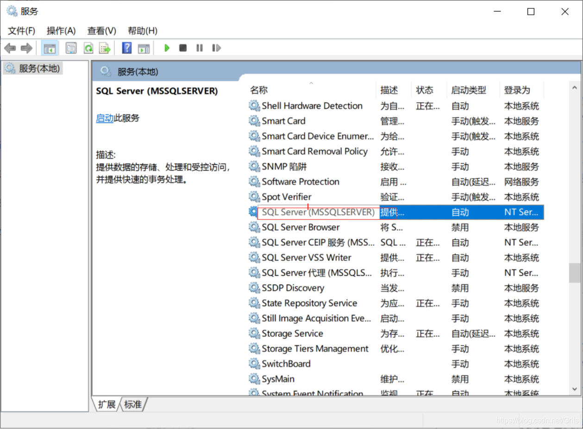Select the SQL Server (MSSQLSERVER) row name
The height and width of the screenshot is (429, 583).
pos(318,212)
